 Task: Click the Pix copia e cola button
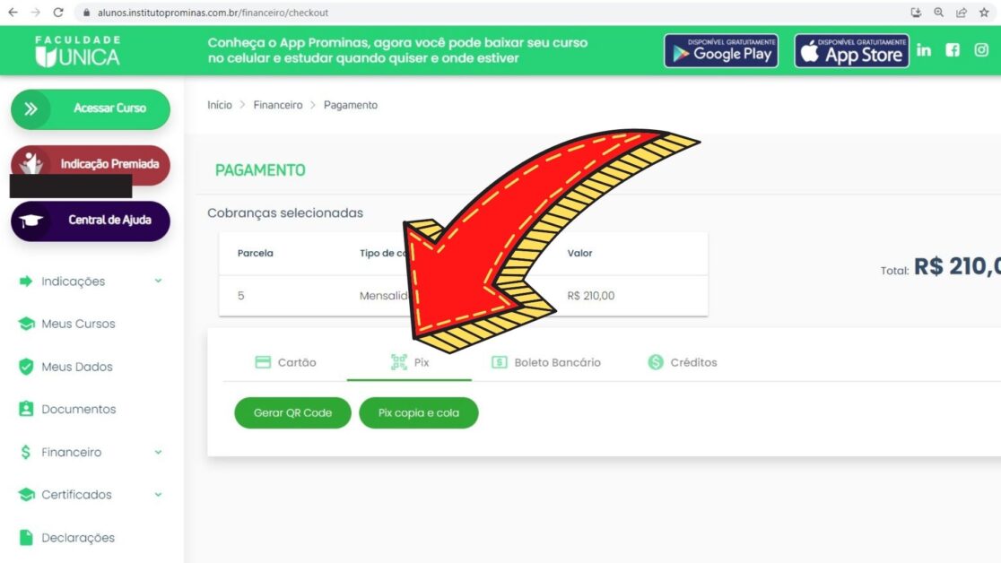[x=418, y=413]
